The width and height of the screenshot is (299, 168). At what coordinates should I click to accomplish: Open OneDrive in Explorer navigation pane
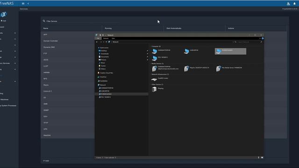103,77
